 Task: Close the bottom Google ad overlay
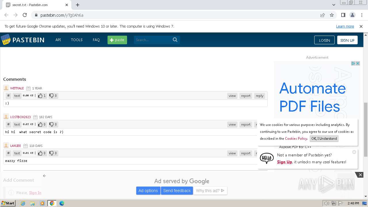click(x=360, y=175)
